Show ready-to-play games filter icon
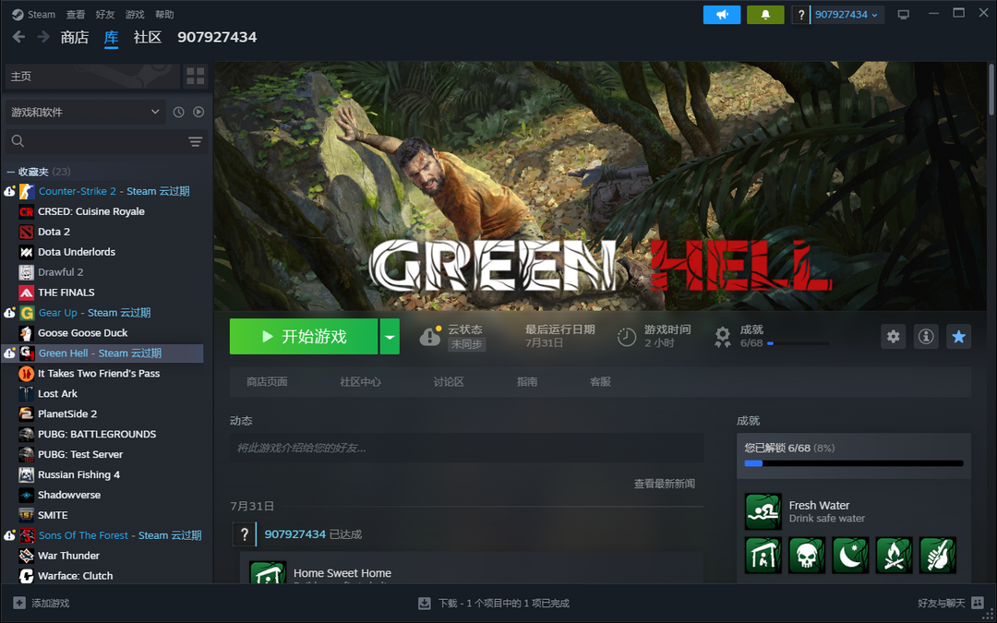 pos(198,112)
